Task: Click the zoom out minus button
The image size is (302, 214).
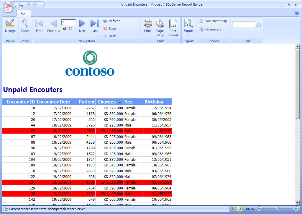Action: (259, 209)
